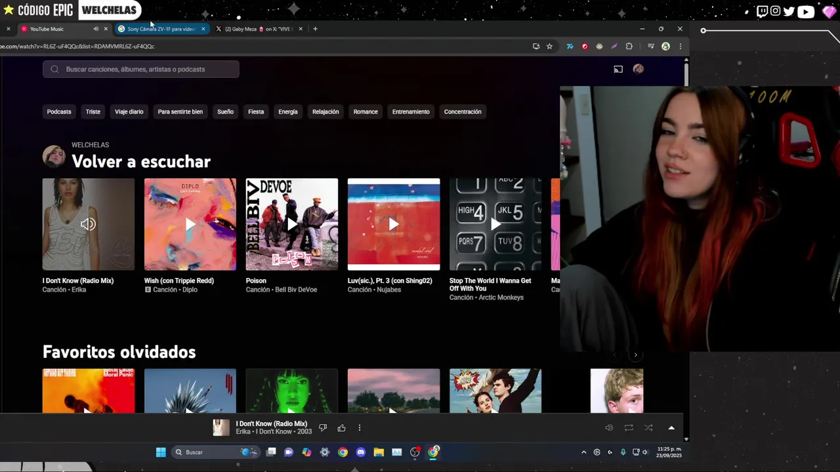The width and height of the screenshot is (840, 472).
Task: Open Task View in the taskbar
Action: point(271,452)
